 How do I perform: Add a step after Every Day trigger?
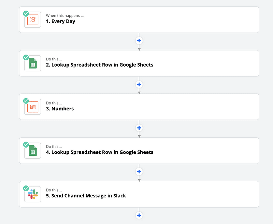(139, 41)
